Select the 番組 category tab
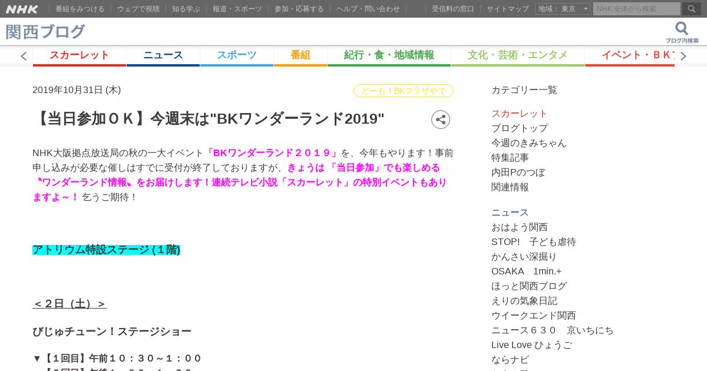The image size is (707, 371). pyautogui.click(x=300, y=55)
